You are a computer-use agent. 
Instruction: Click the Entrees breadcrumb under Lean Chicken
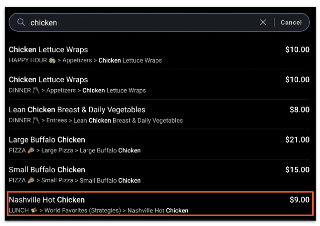pyautogui.click(x=58, y=121)
